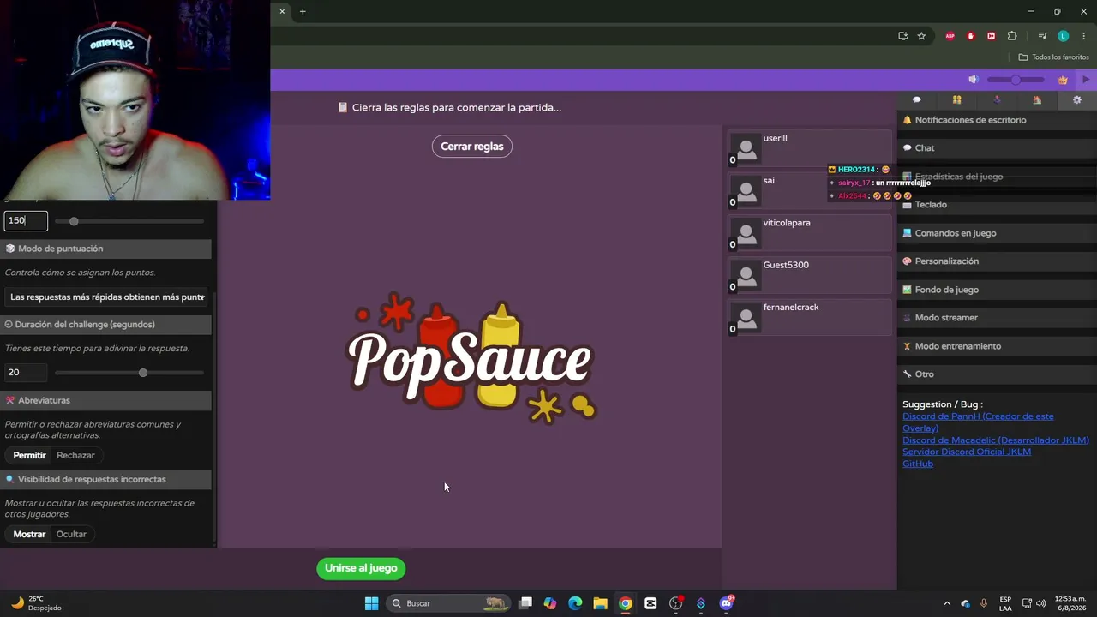Image resolution: width=1097 pixels, height=617 pixels.
Task: Click the challenge duration 20 input field
Action: [x=26, y=372]
